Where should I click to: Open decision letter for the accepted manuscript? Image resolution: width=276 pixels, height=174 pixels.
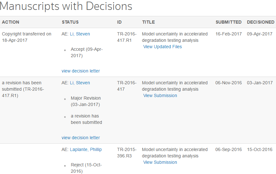click(x=81, y=71)
